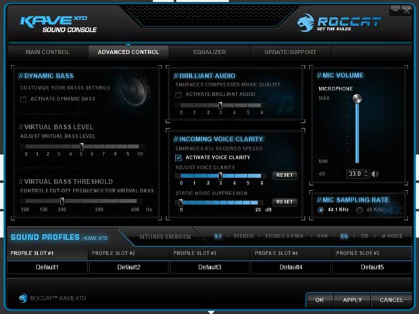Click the Default2 profile name

(x=129, y=267)
